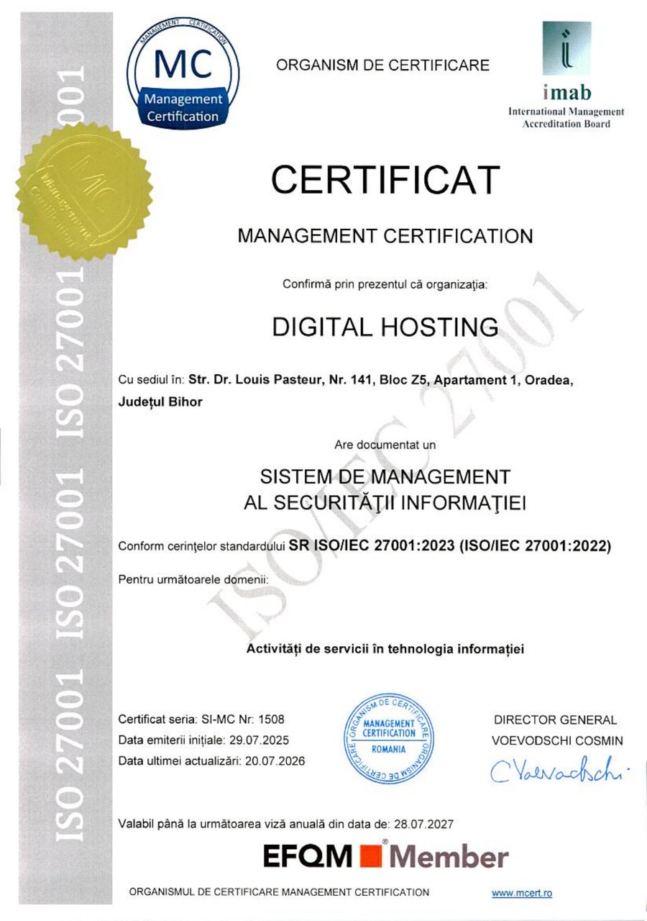The width and height of the screenshot is (647, 921).
Task: Click the Voevodschi handwritten signature
Action: tap(559, 770)
